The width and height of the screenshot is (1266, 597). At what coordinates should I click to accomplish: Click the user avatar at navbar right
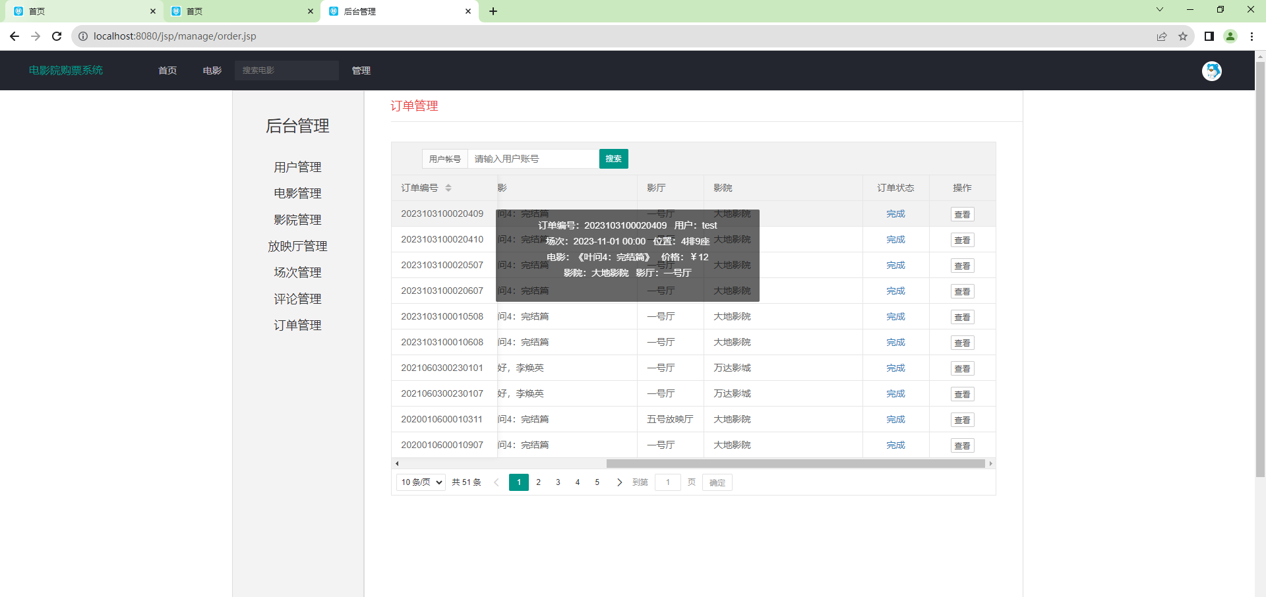(1211, 71)
